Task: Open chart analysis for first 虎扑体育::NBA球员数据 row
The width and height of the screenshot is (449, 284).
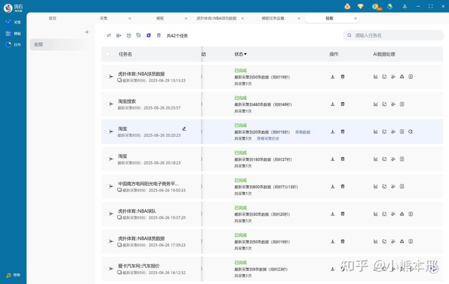Action: pos(376,76)
